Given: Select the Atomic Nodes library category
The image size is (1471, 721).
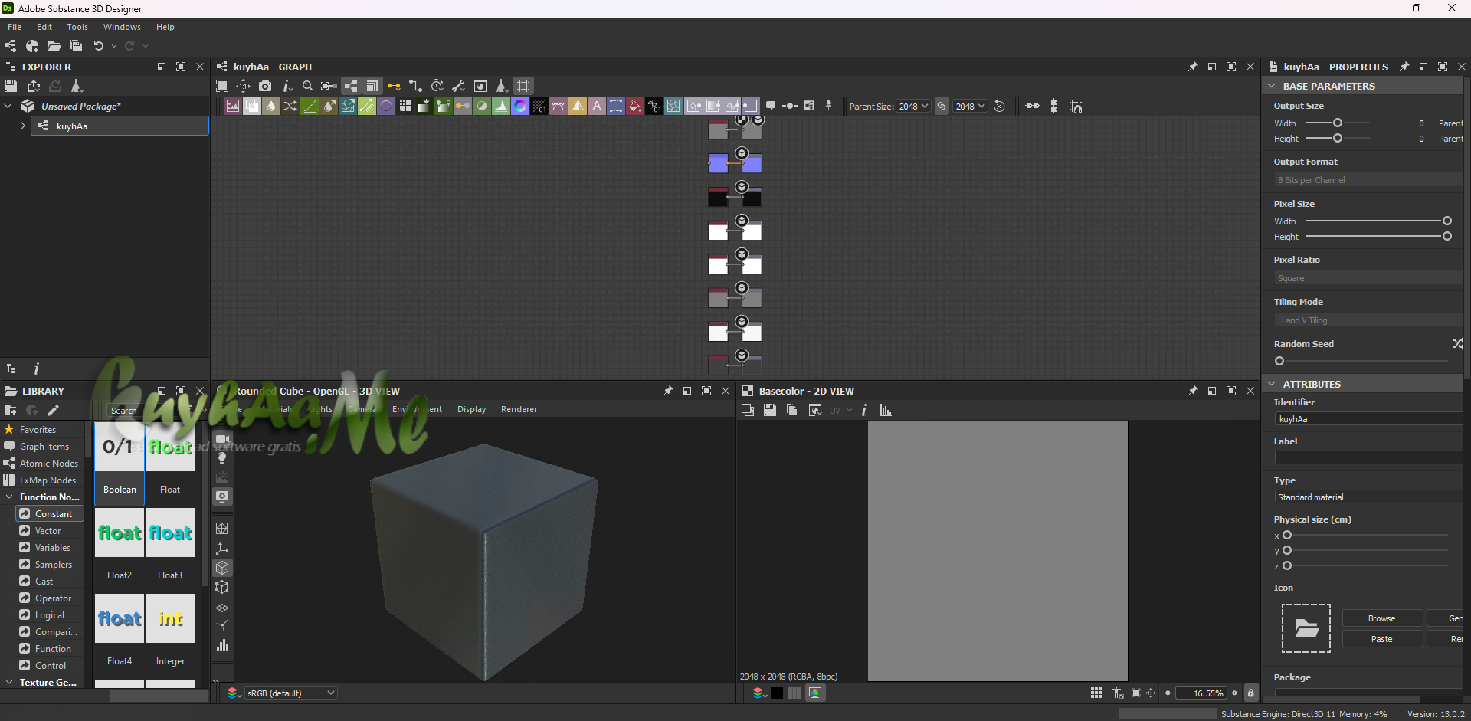Looking at the screenshot, I should [42, 463].
